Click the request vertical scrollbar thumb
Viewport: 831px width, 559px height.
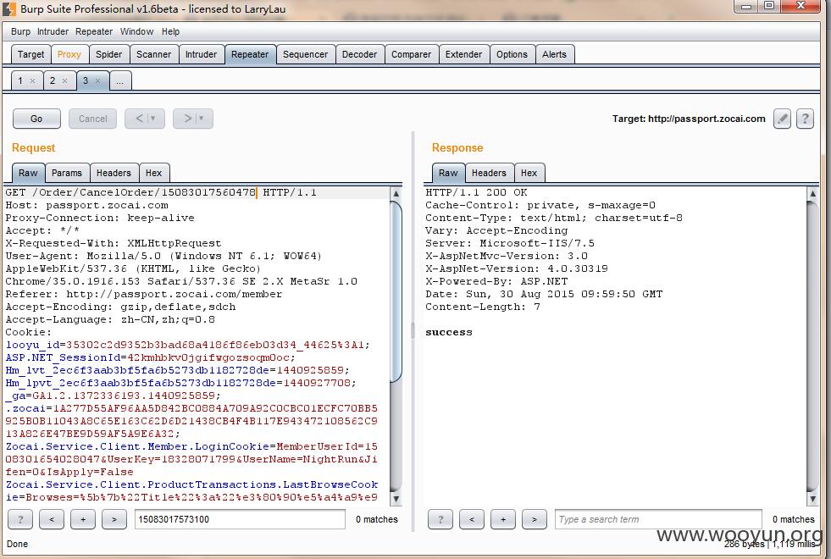coord(396,291)
